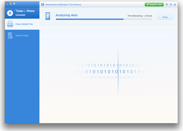Open the shopping cart icon
This screenshot has height=131, width=183.
tap(167, 4)
